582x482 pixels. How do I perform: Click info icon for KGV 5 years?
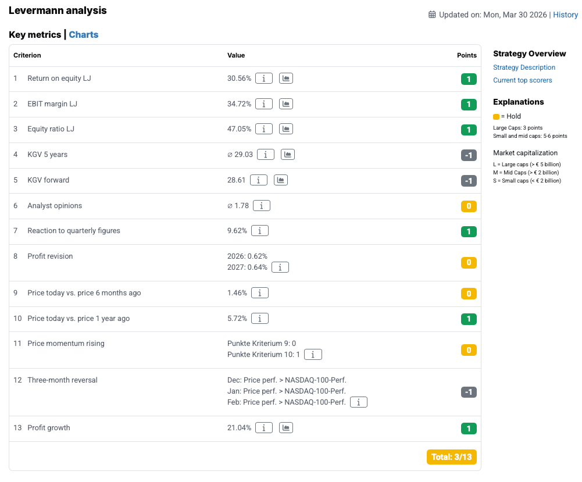266,155
